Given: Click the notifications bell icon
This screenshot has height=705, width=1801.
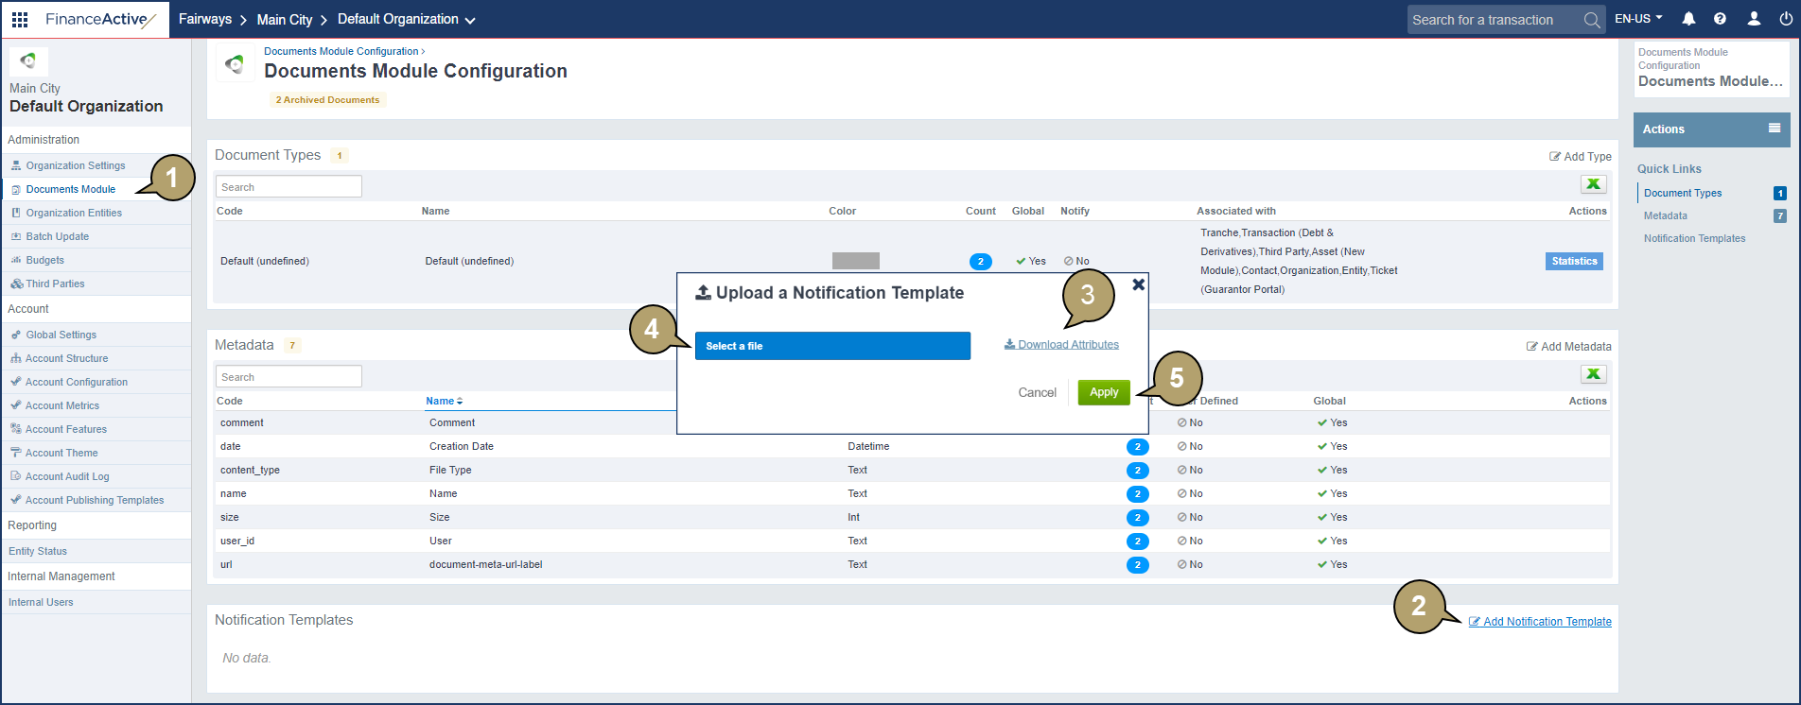Looking at the screenshot, I should (1688, 19).
